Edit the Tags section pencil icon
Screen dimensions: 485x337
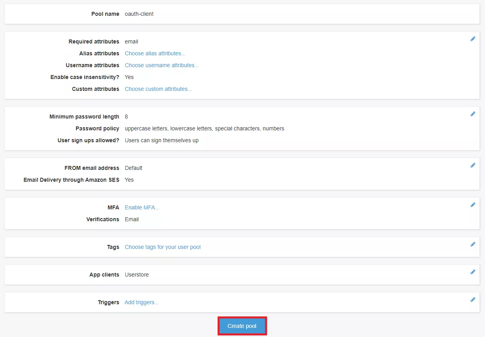473,244
